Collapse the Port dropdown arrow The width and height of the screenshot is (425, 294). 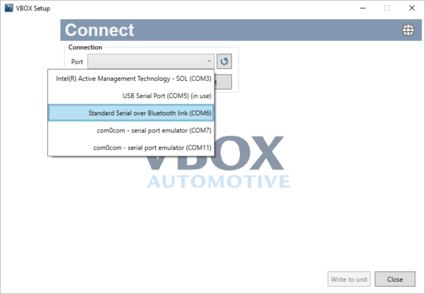[x=209, y=61]
